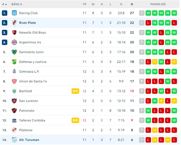This screenshot has height=145, width=181.
Task: Click the Patronato team crest icon
Action: click(x=14, y=111)
